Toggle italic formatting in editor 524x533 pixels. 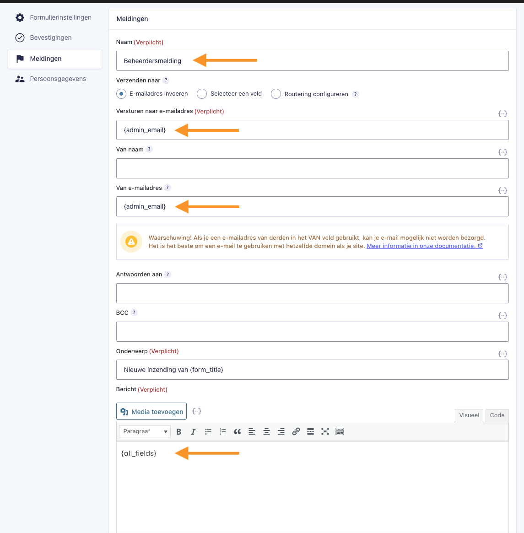[x=193, y=431]
